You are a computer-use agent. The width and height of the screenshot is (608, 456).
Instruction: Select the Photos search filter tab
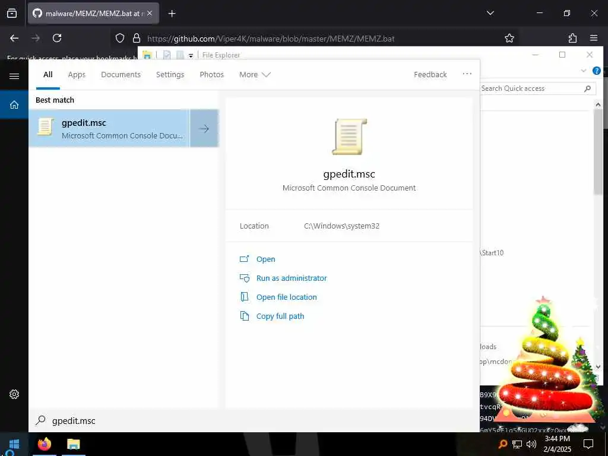click(212, 74)
